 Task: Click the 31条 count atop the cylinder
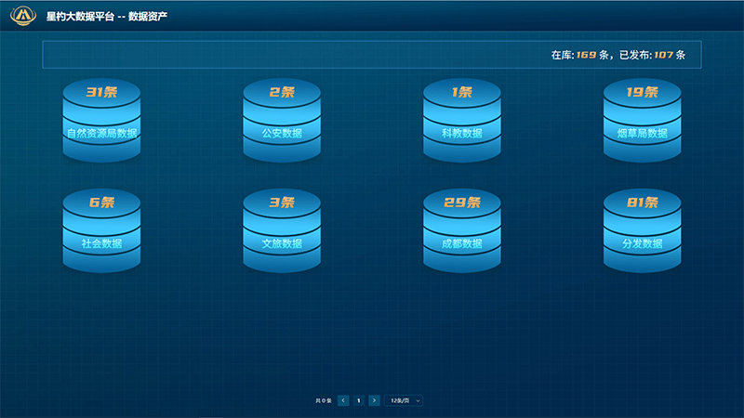click(x=101, y=92)
